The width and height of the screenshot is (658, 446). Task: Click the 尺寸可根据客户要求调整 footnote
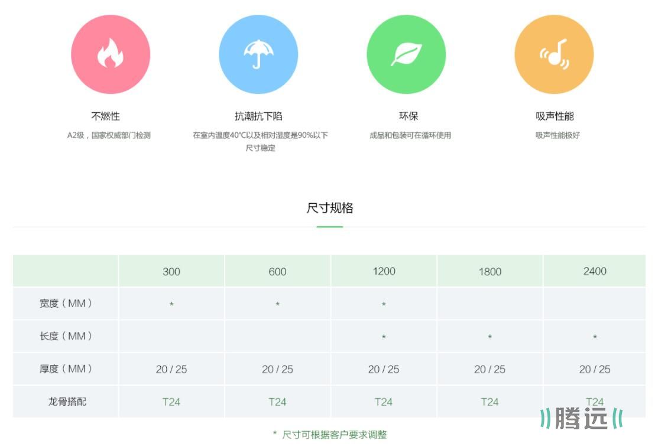333,434
